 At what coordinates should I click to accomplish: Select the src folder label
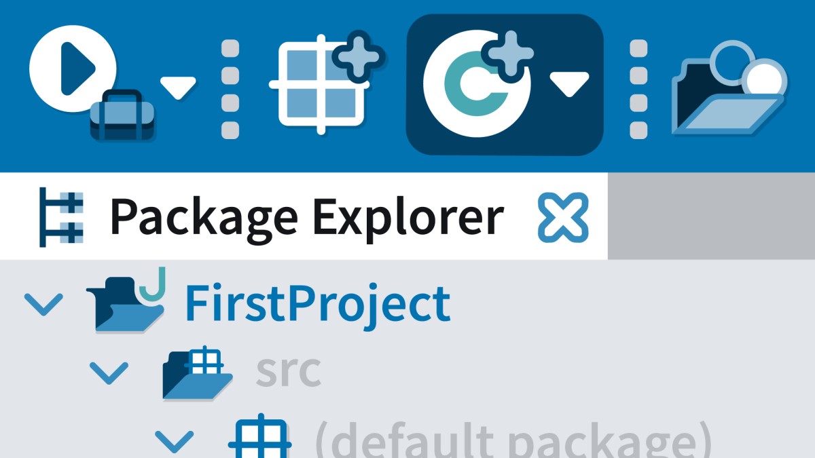click(289, 372)
